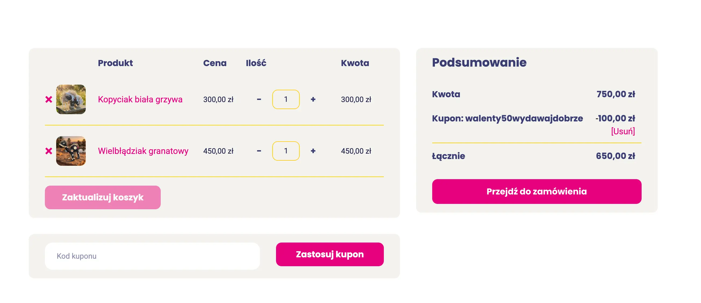Click the plus icon for Kopyciak biała grzywa

(313, 99)
